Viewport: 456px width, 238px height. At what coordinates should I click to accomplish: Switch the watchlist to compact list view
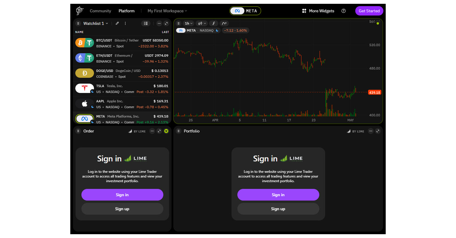tap(146, 23)
